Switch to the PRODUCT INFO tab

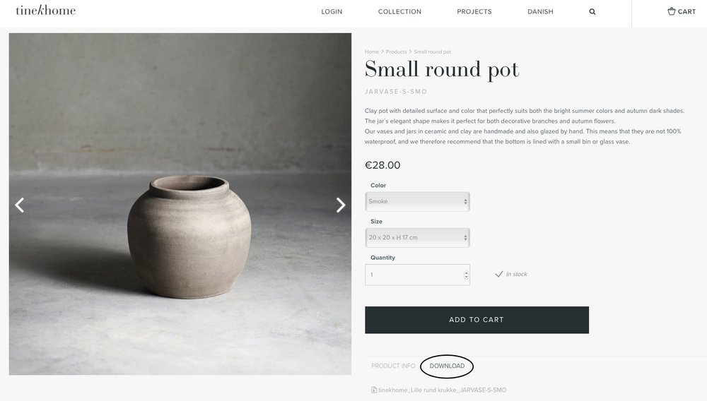tap(393, 366)
